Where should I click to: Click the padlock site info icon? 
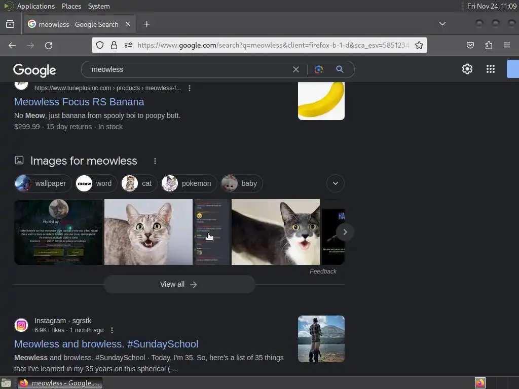click(x=114, y=45)
